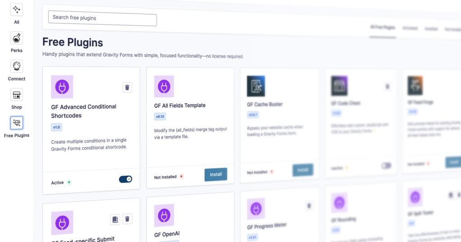
Task: Select the All Free Plugins tab
Action: point(383,27)
